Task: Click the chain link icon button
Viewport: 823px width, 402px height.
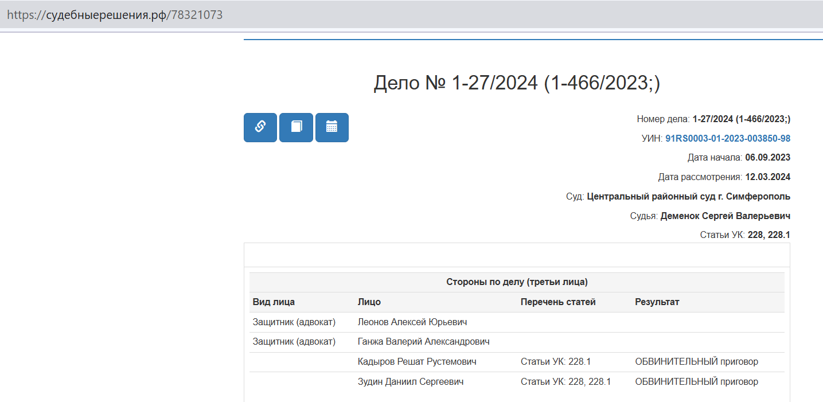Action: tap(260, 127)
